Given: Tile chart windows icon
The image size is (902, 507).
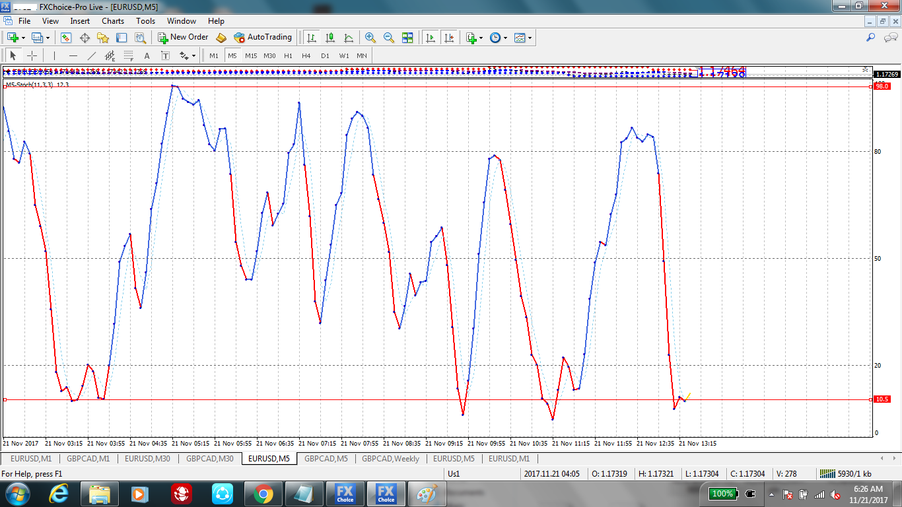Looking at the screenshot, I should tap(407, 38).
